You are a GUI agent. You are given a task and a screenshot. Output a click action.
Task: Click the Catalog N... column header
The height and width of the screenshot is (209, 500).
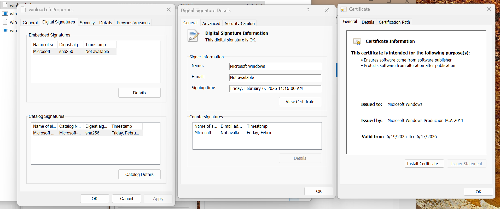click(71, 126)
